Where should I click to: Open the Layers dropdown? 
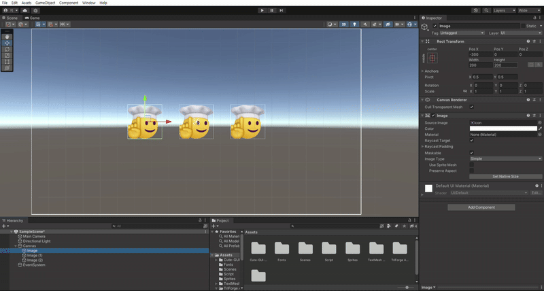pos(504,10)
